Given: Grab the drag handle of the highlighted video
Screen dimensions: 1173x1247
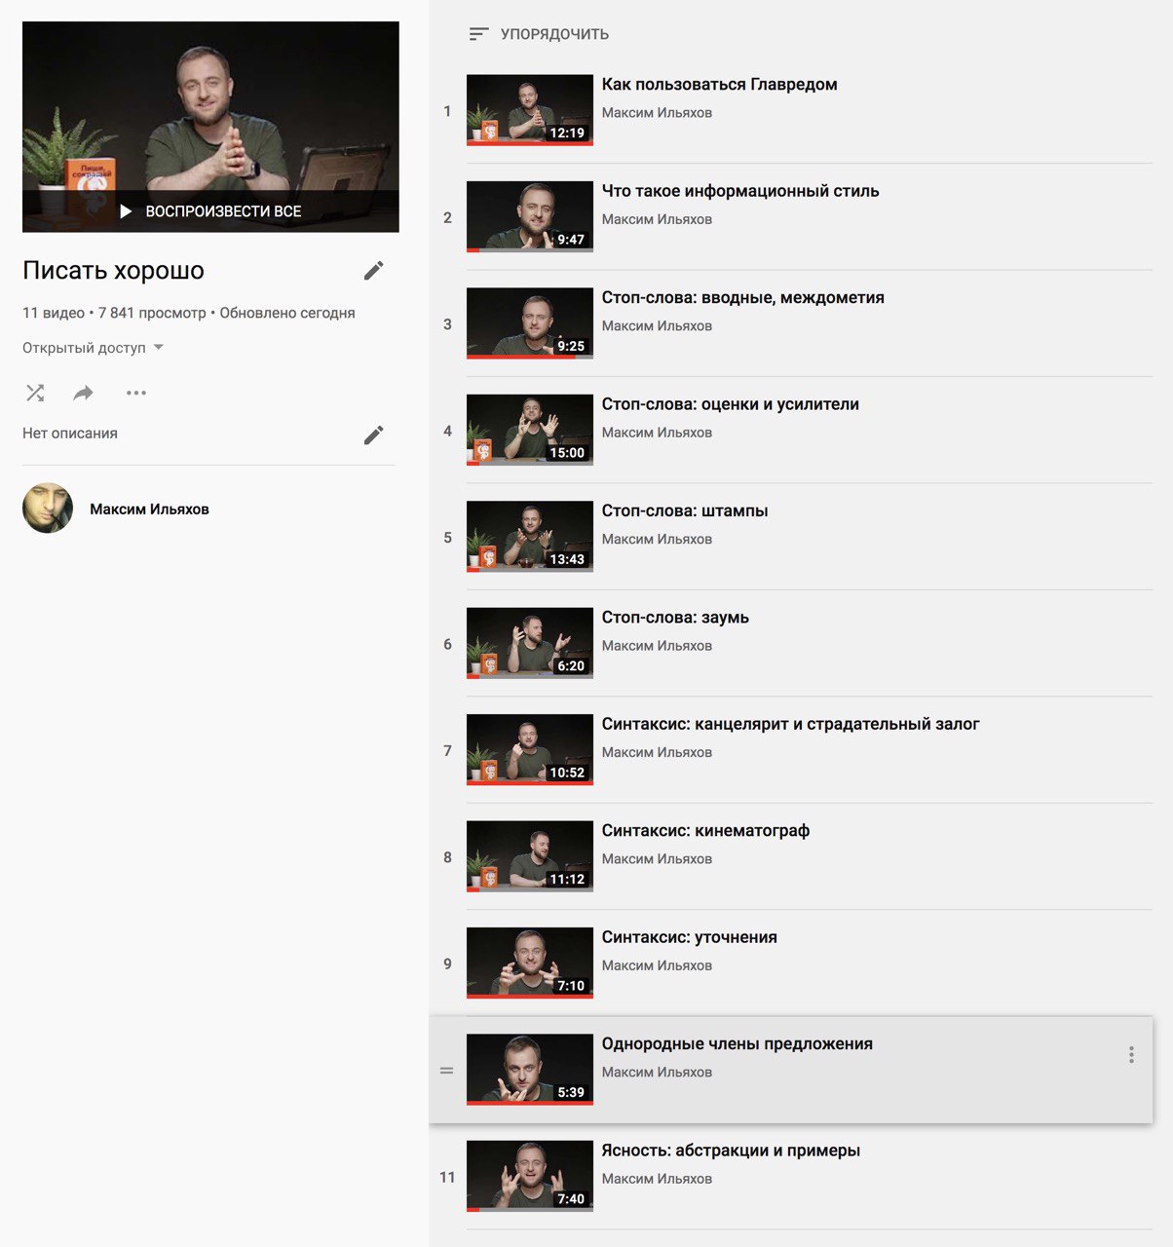Looking at the screenshot, I should click(x=446, y=1071).
